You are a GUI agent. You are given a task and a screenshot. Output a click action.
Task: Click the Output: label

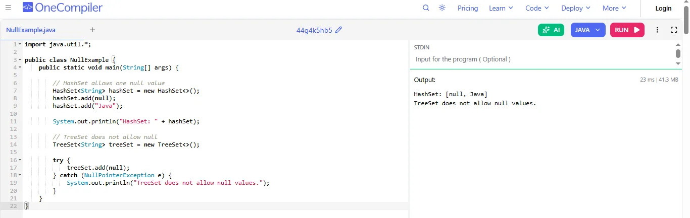(x=424, y=80)
